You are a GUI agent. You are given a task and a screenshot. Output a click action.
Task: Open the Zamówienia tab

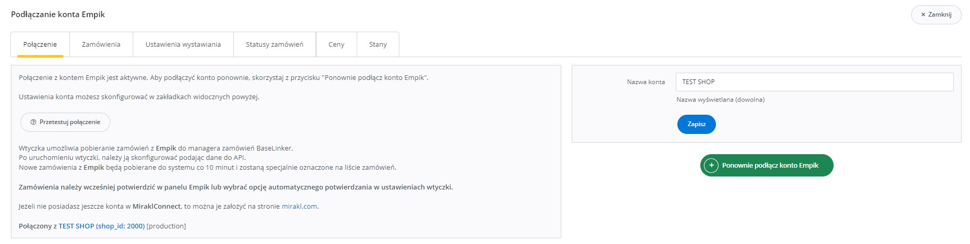[101, 45]
